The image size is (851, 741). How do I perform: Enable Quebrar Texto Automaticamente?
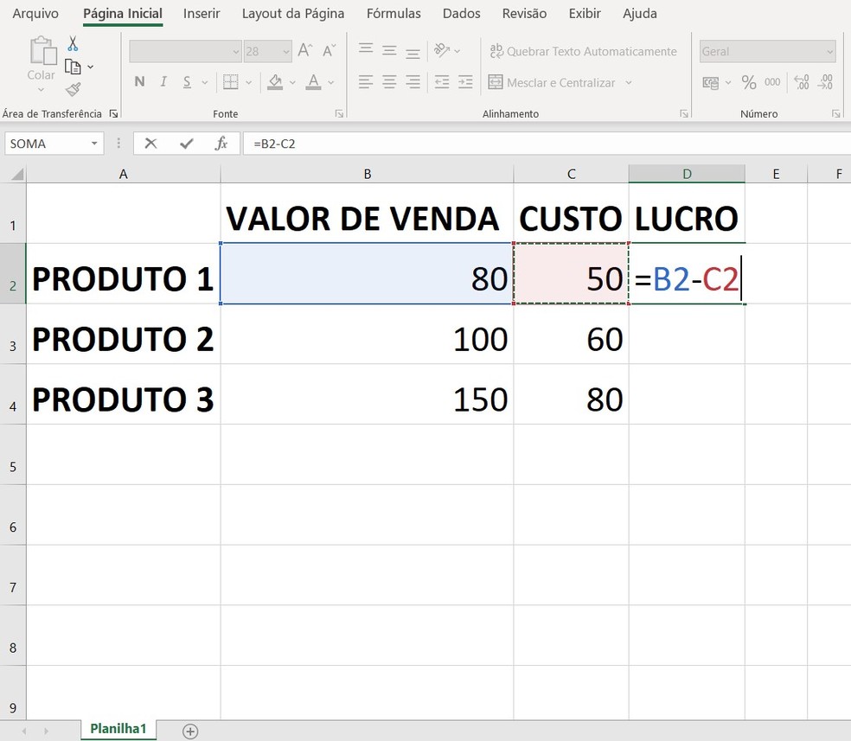point(583,51)
